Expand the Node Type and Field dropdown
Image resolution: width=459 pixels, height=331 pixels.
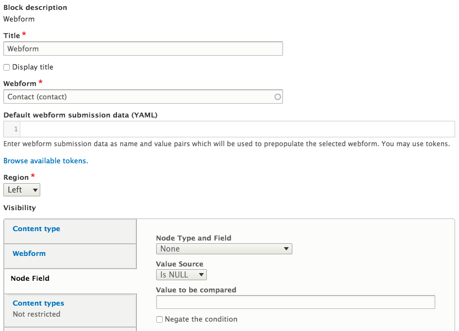point(223,249)
